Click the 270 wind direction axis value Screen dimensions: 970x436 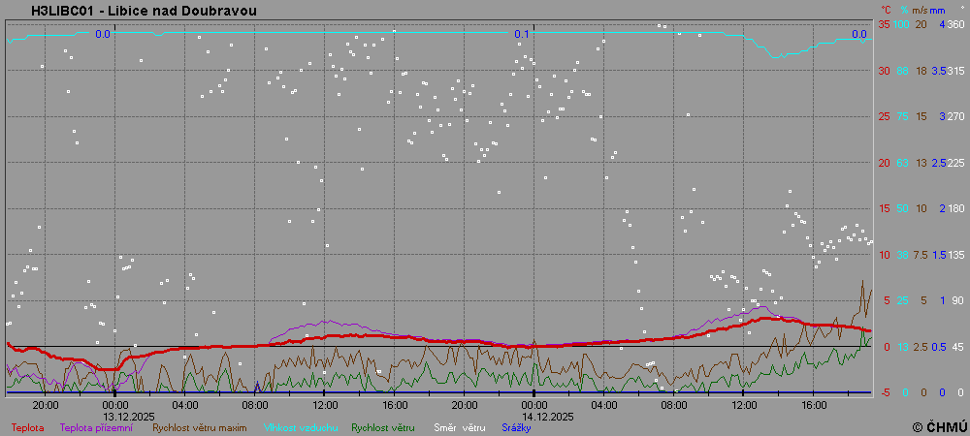coord(955,116)
